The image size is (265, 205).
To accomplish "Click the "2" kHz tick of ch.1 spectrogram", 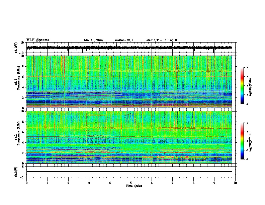I will pyautogui.click(x=23, y=98).
